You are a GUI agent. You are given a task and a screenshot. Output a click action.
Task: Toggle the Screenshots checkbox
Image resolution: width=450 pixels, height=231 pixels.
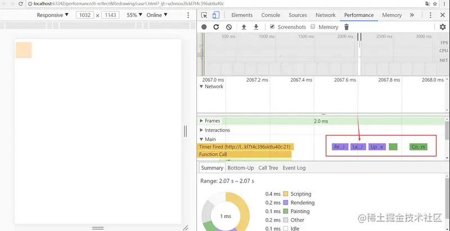tap(272, 26)
